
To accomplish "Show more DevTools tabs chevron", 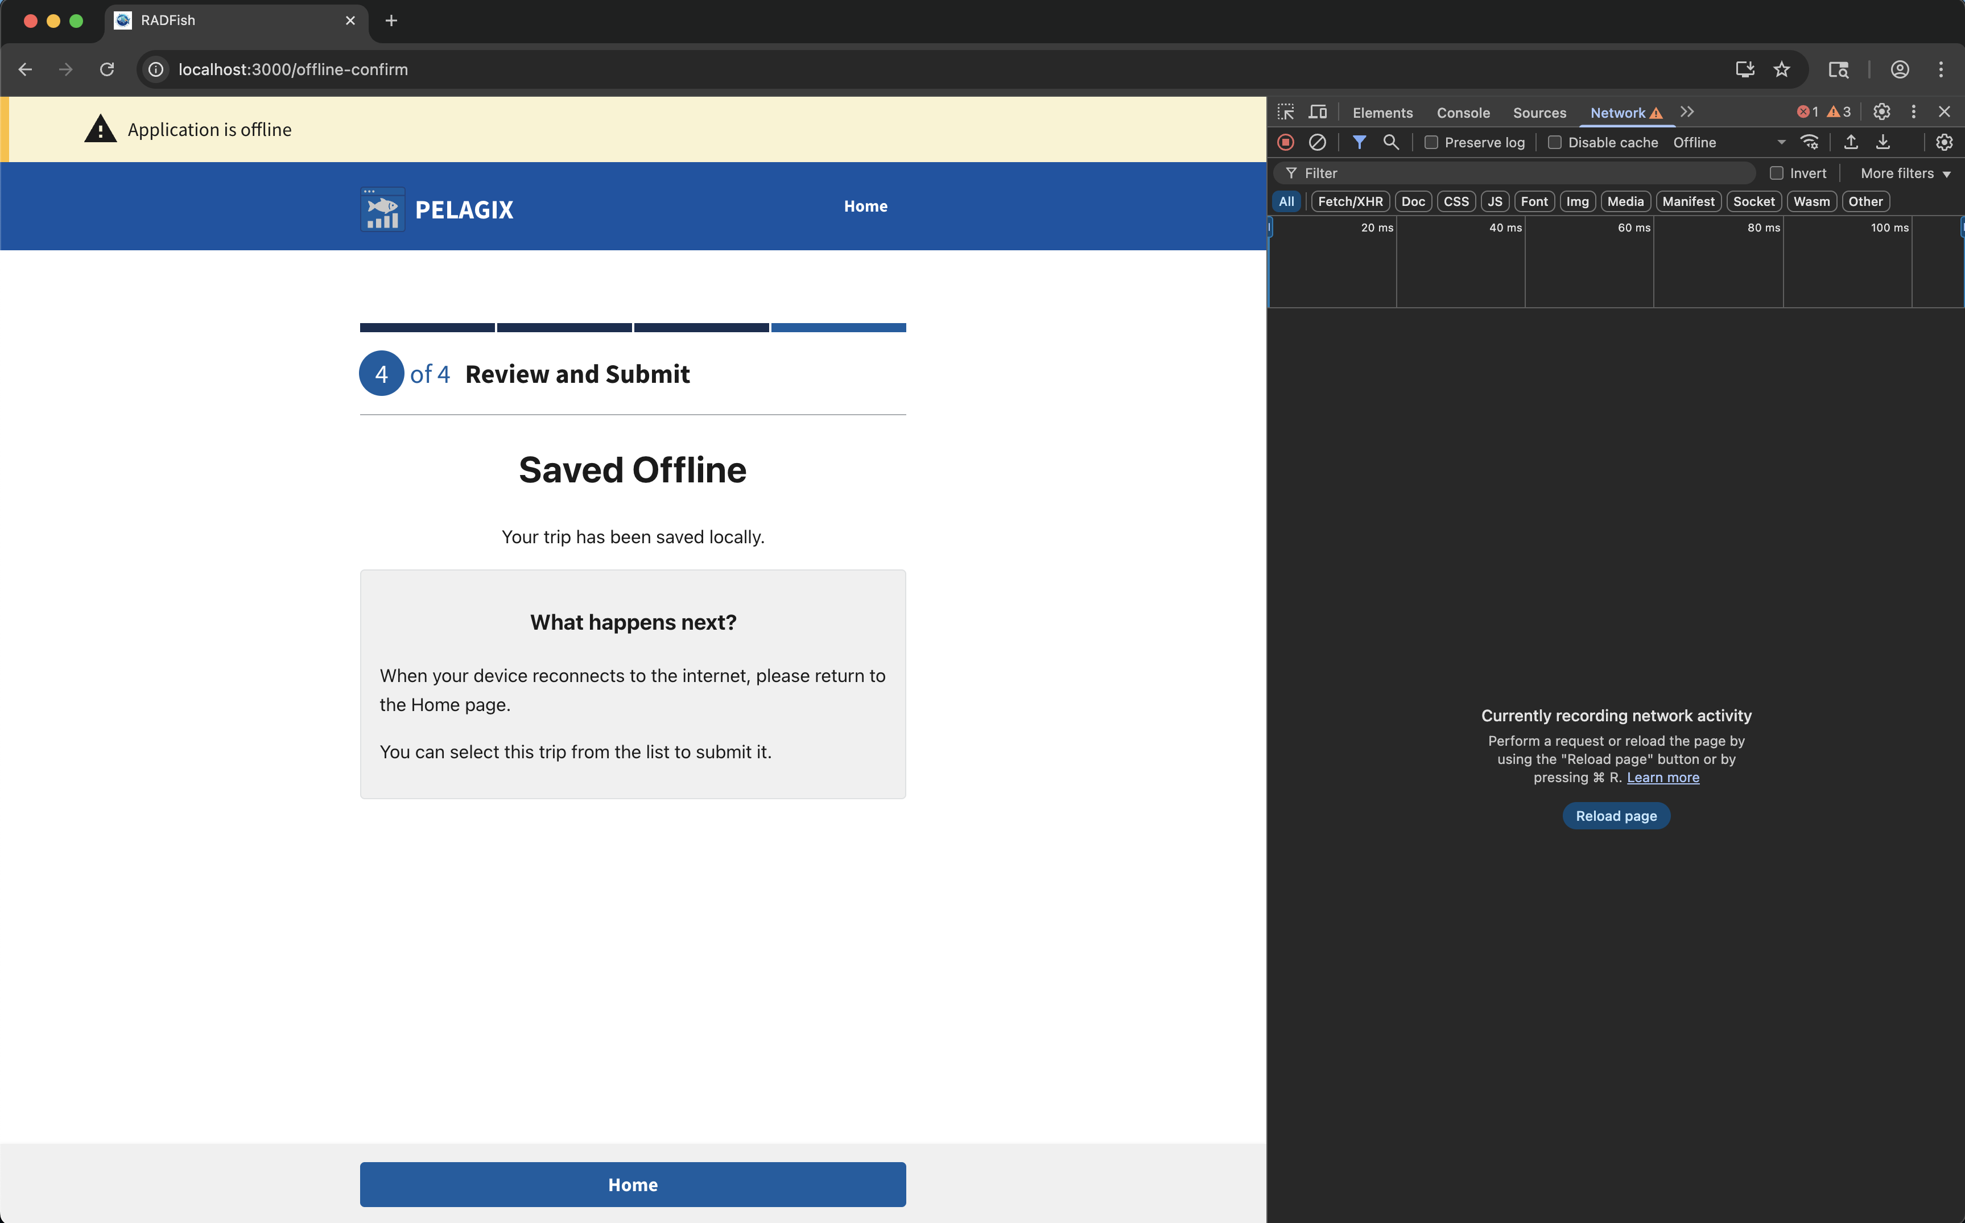I will tap(1687, 111).
